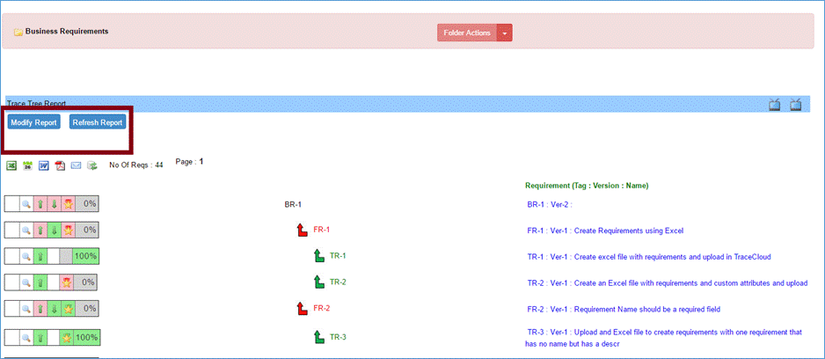Click the magnifier icon in BR-1 row
The height and width of the screenshot is (359, 825).
(26, 204)
